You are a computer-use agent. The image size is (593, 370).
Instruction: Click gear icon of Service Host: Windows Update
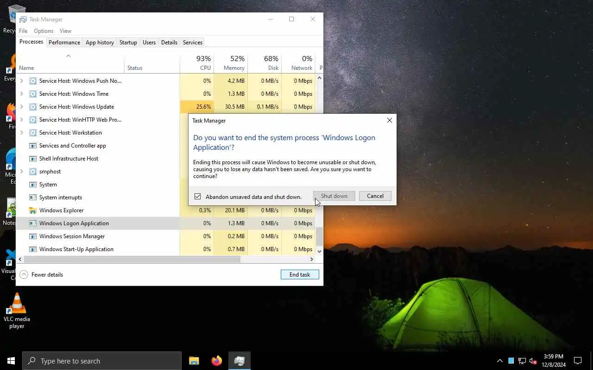(33, 107)
